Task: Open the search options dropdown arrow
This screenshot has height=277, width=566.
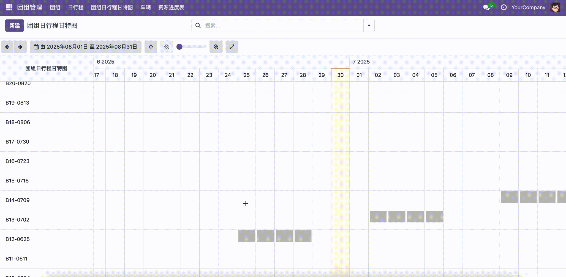Action: pos(369,26)
